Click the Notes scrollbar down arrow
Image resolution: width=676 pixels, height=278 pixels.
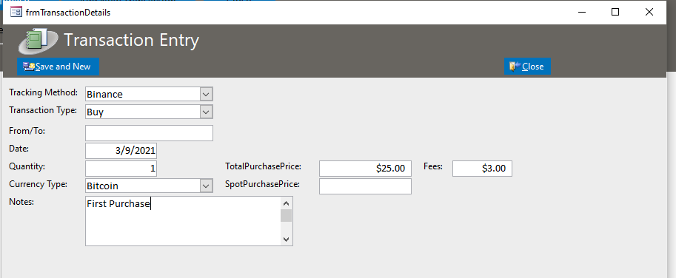[287, 240]
